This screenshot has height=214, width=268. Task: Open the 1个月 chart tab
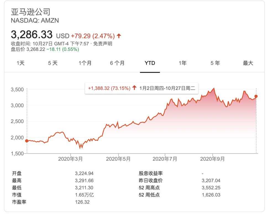click(85, 63)
